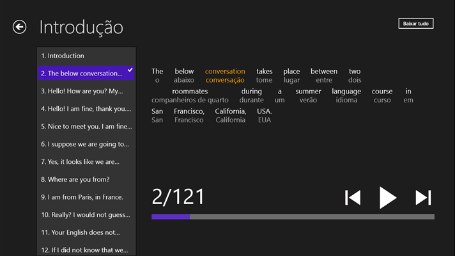
Task: Select sentence 8 Where are you from?
Action: 86,179
